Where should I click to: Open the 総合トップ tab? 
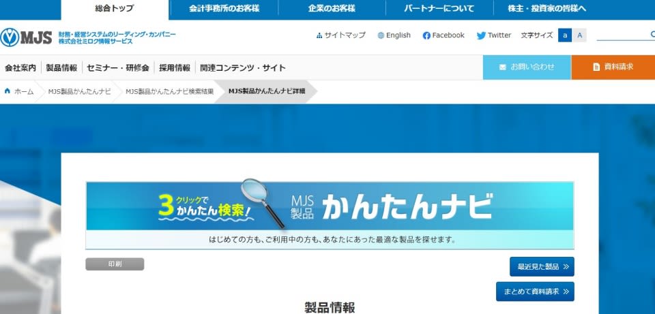115,9
